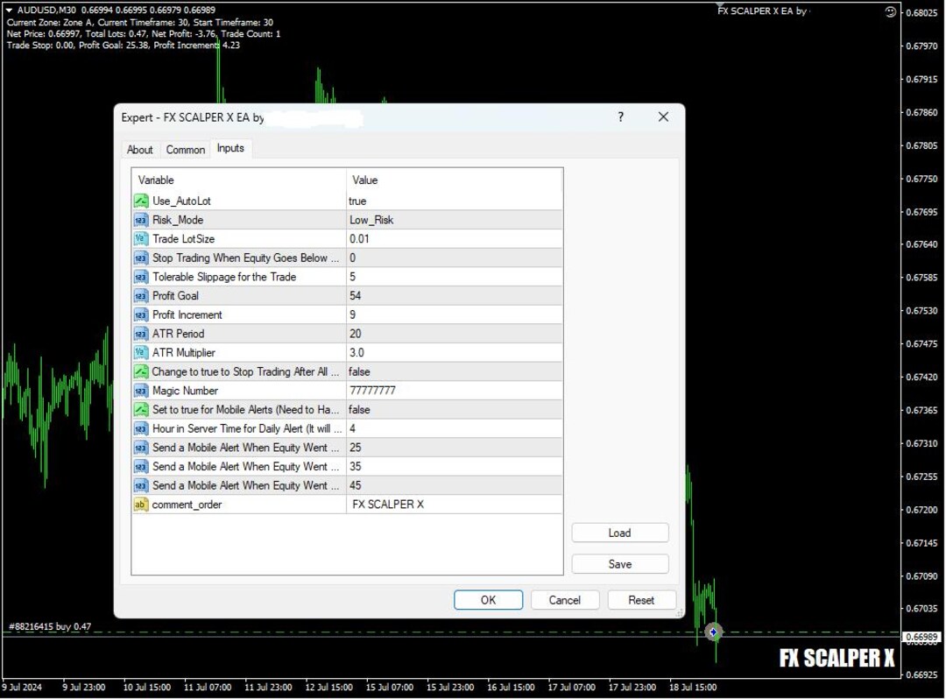Open the dialog help question mark
Screen dimensions: 946x699
click(620, 116)
